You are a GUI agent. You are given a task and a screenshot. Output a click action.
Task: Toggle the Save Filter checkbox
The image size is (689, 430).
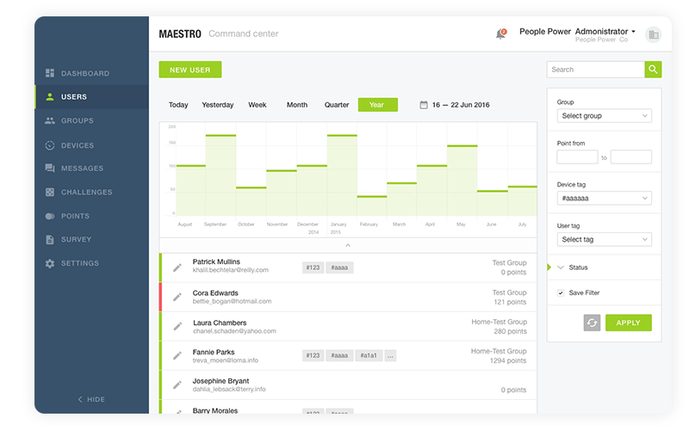(x=561, y=292)
